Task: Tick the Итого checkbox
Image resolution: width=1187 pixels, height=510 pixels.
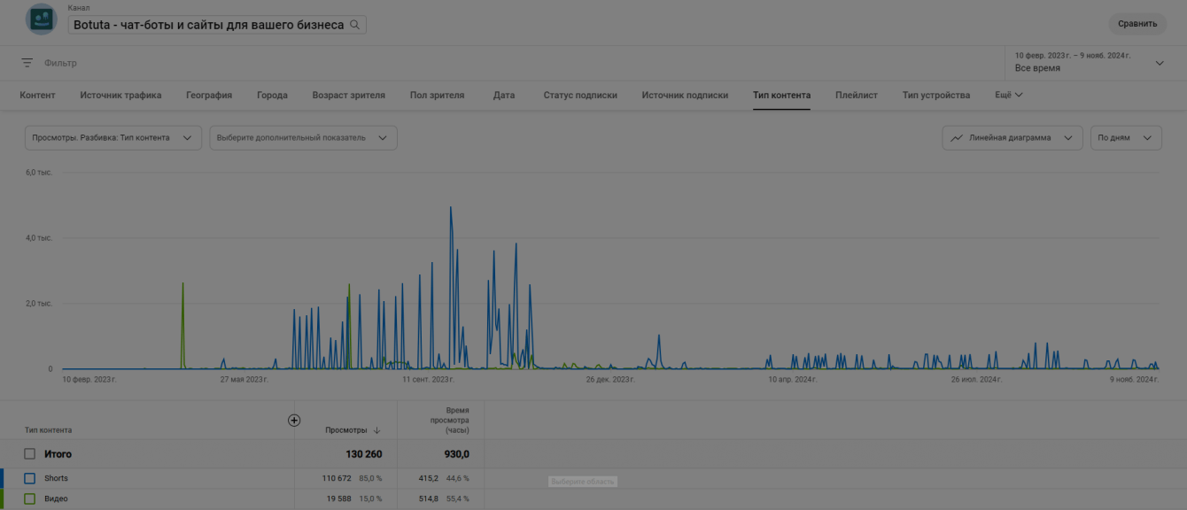Action: [30, 453]
